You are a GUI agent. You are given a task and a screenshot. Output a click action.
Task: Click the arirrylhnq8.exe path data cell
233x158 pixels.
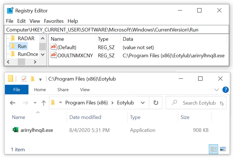pos(174,56)
